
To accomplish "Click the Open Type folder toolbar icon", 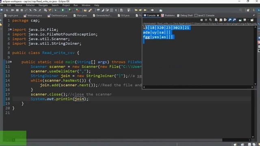I will (85, 10).
